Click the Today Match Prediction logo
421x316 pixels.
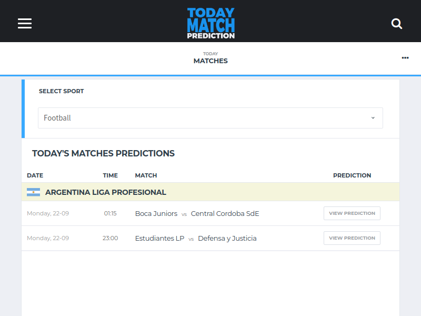[x=211, y=23]
